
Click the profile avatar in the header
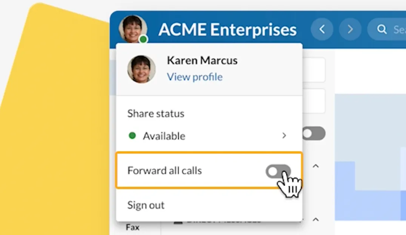(x=132, y=28)
